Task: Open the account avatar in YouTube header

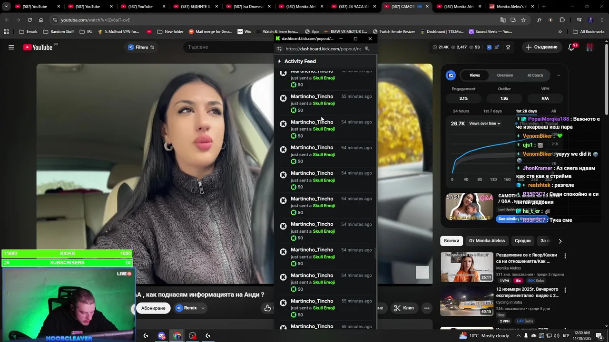Action: (x=590, y=47)
